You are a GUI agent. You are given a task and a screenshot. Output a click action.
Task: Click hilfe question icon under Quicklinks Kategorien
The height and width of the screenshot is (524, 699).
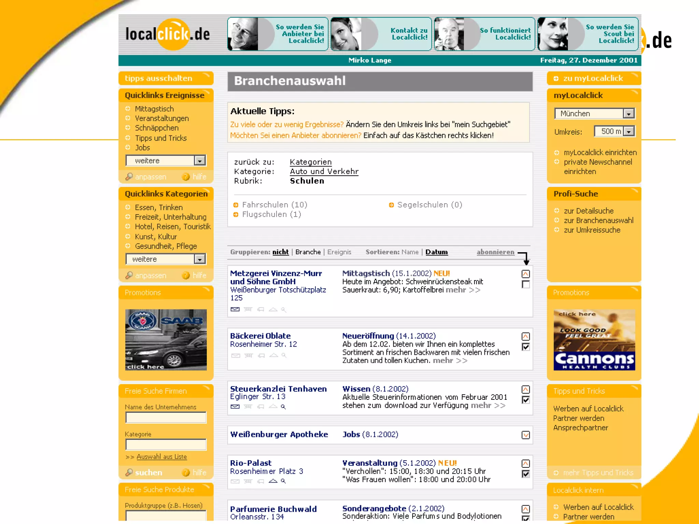coord(186,275)
